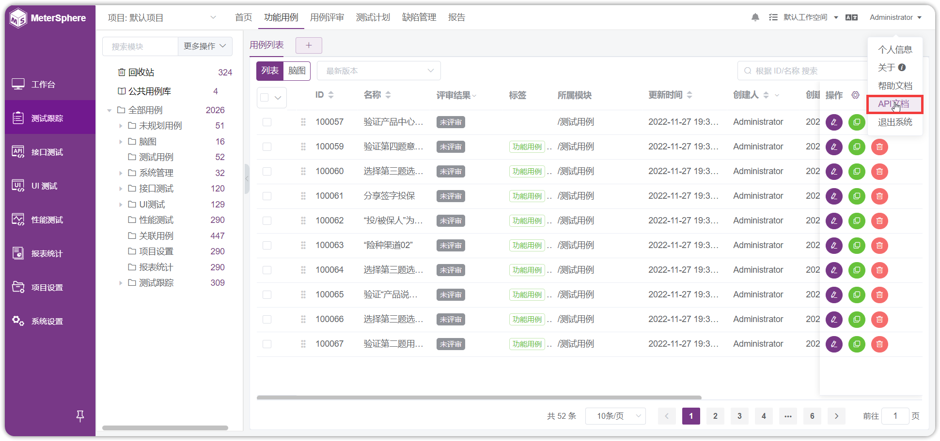Check the box for case 100065

point(267,294)
